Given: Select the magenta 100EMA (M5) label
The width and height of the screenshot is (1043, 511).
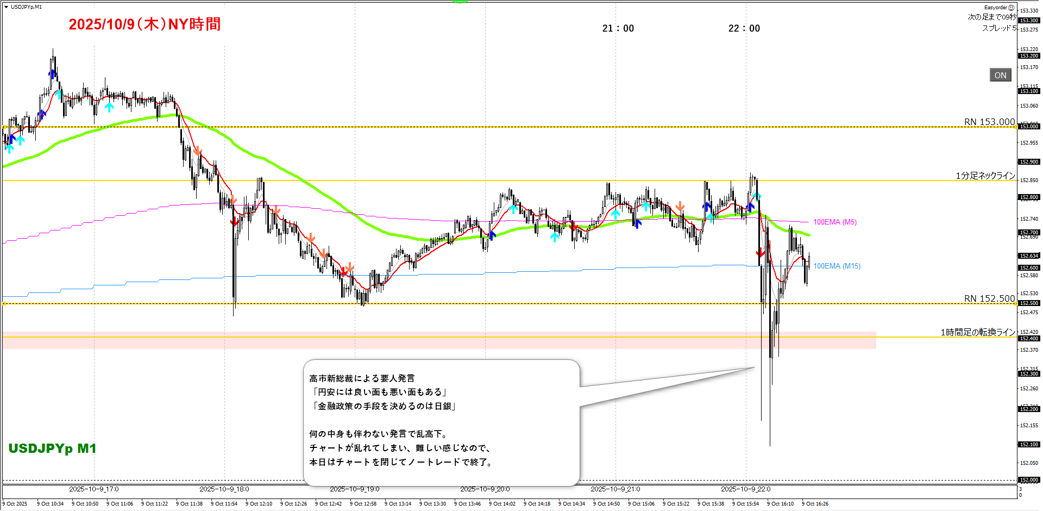Looking at the screenshot, I should 834,222.
